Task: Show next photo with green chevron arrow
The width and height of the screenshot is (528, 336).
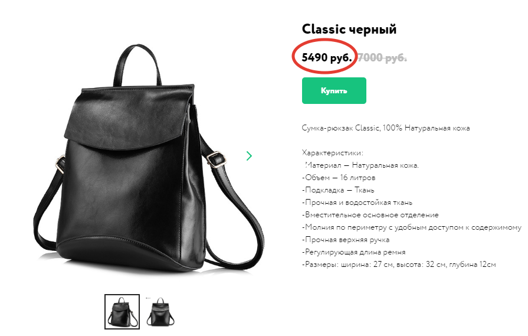Action: [249, 156]
